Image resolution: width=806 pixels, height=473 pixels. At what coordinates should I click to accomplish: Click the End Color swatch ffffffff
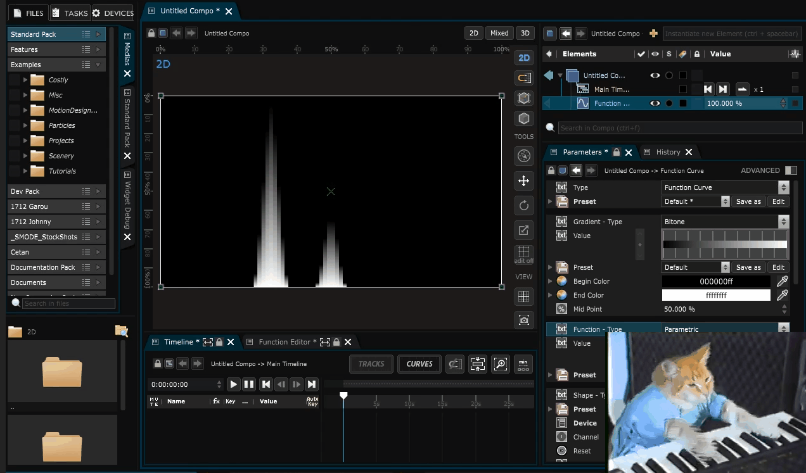click(x=716, y=295)
